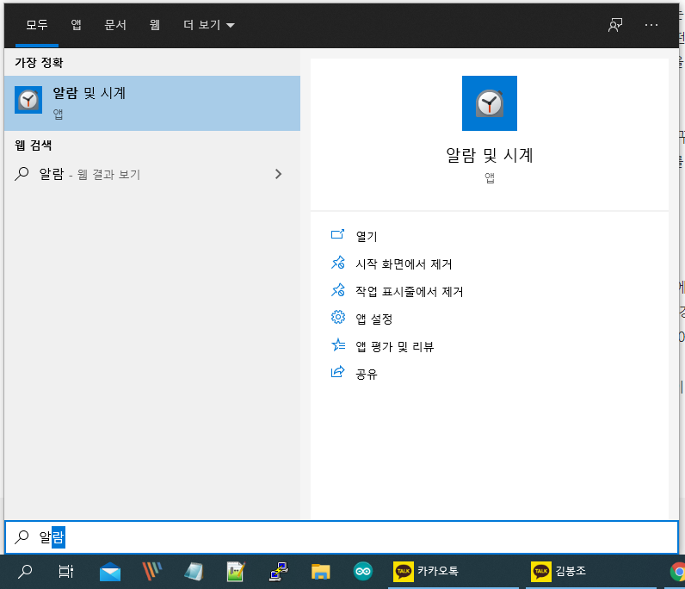Viewport: 685px width, 589px height.
Task: Switch to 김봉조 KakaoTalk chat window
Action: [x=591, y=572]
